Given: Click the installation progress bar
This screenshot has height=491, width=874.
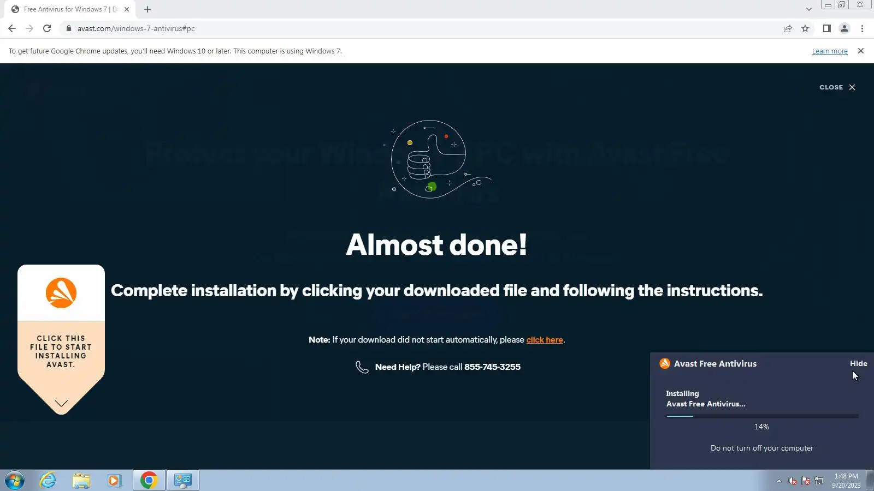Looking at the screenshot, I should 762,416.
